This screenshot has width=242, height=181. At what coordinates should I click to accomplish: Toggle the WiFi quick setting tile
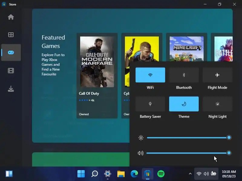(150, 75)
